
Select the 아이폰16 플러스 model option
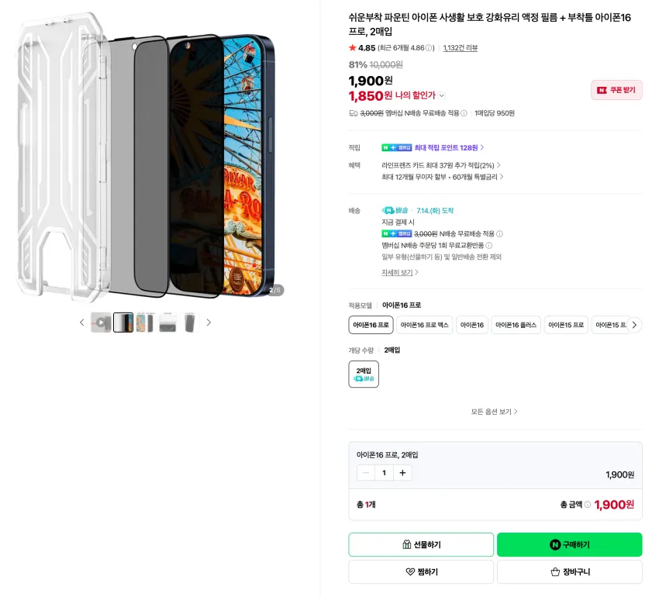tap(516, 325)
